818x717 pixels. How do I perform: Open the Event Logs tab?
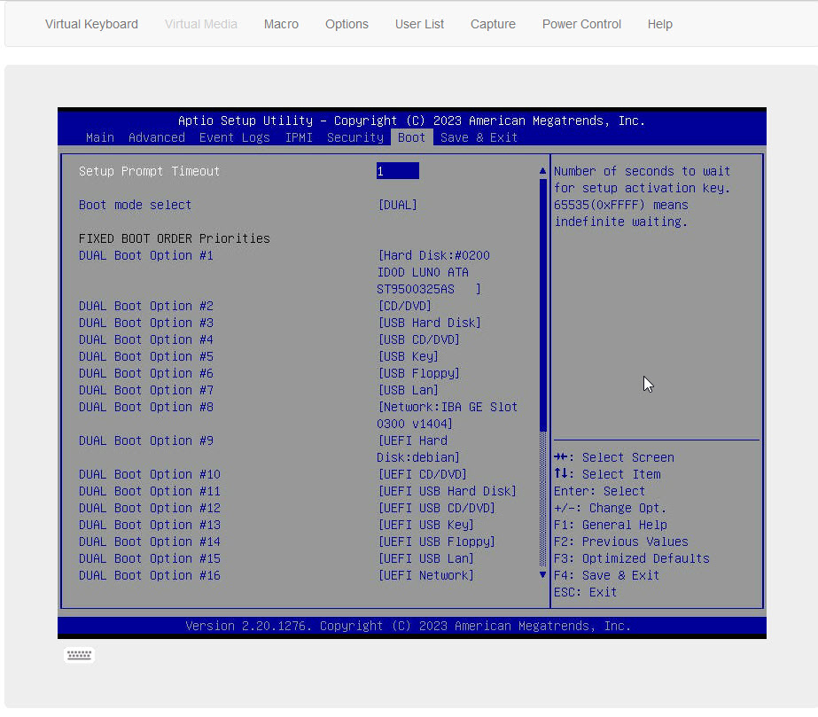[x=234, y=137]
